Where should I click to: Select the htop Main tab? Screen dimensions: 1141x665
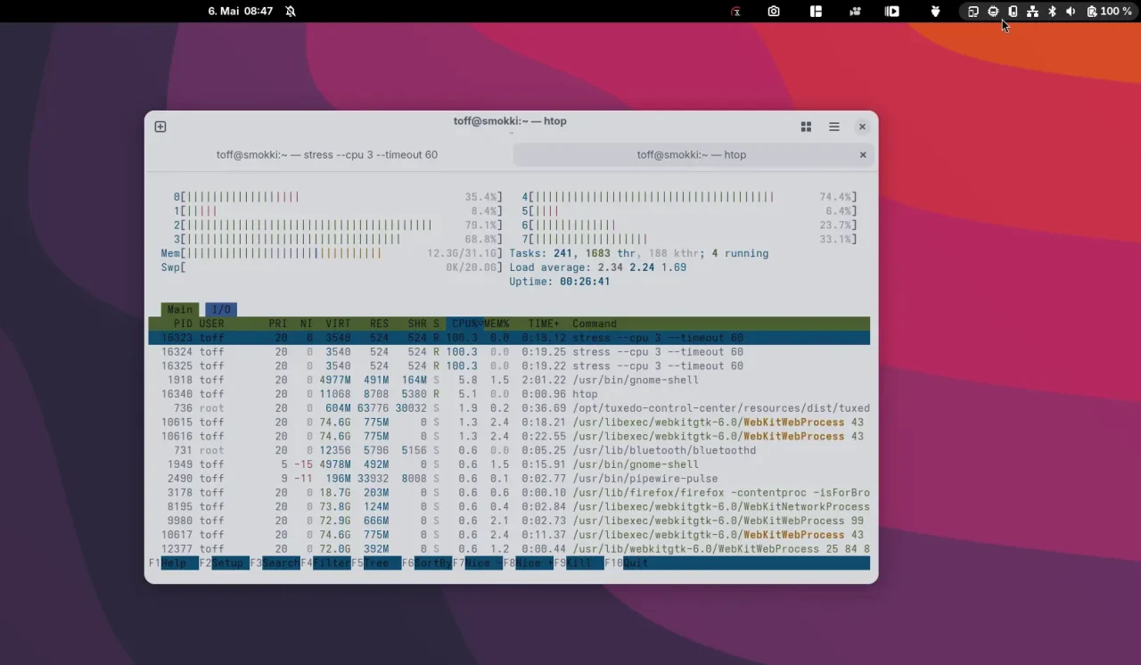tap(180, 309)
